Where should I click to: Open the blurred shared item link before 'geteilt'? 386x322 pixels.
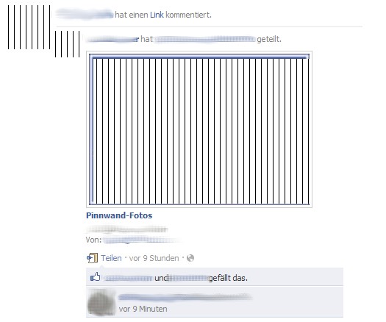(205, 40)
